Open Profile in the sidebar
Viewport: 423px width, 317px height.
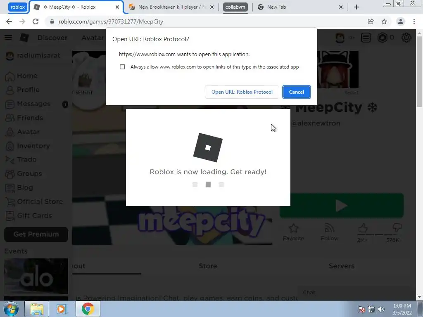(23, 90)
